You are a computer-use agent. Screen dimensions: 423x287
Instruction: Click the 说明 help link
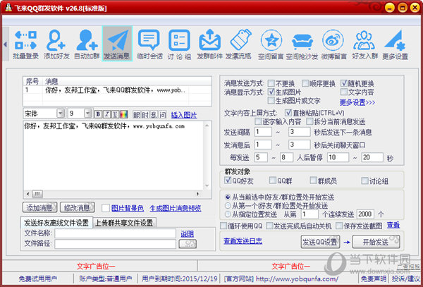click(x=188, y=234)
